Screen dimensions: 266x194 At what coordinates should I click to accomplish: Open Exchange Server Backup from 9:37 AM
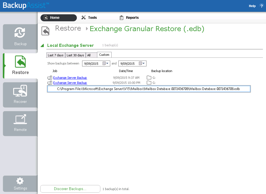pyautogui.click(x=70, y=78)
